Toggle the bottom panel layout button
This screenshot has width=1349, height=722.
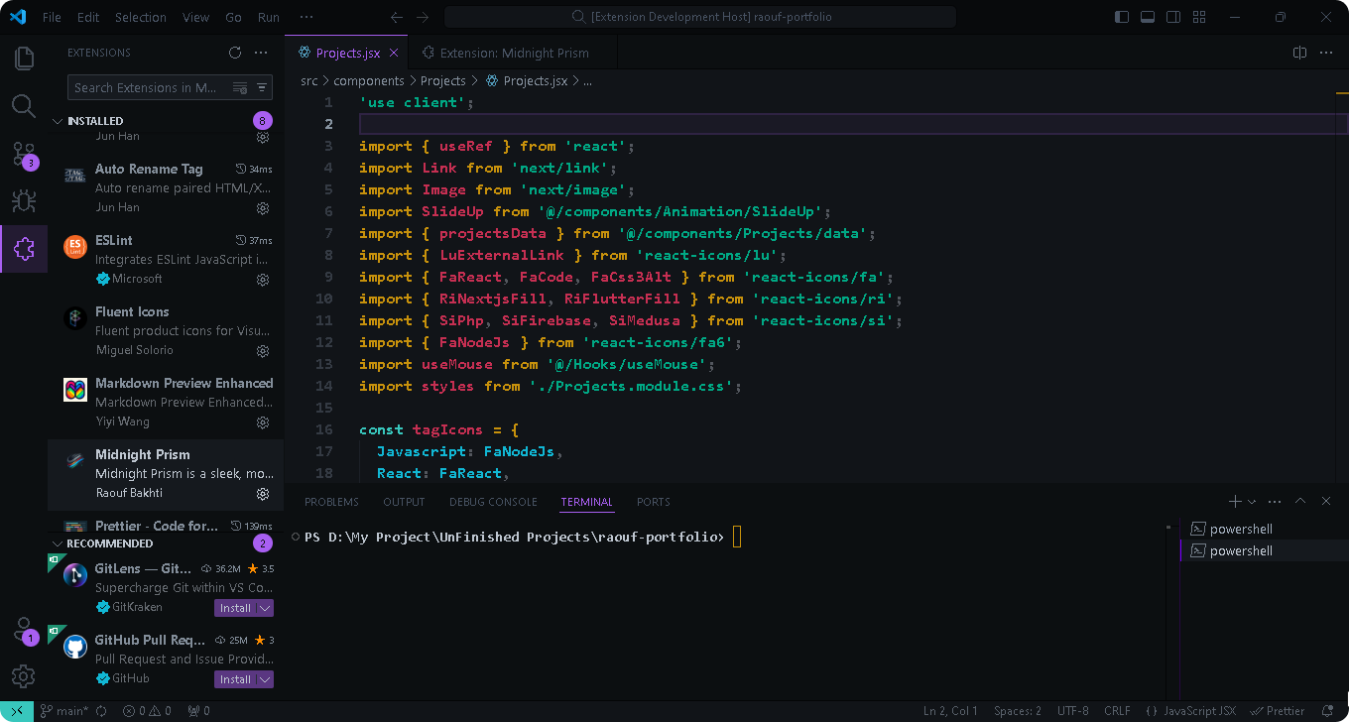(x=1148, y=17)
